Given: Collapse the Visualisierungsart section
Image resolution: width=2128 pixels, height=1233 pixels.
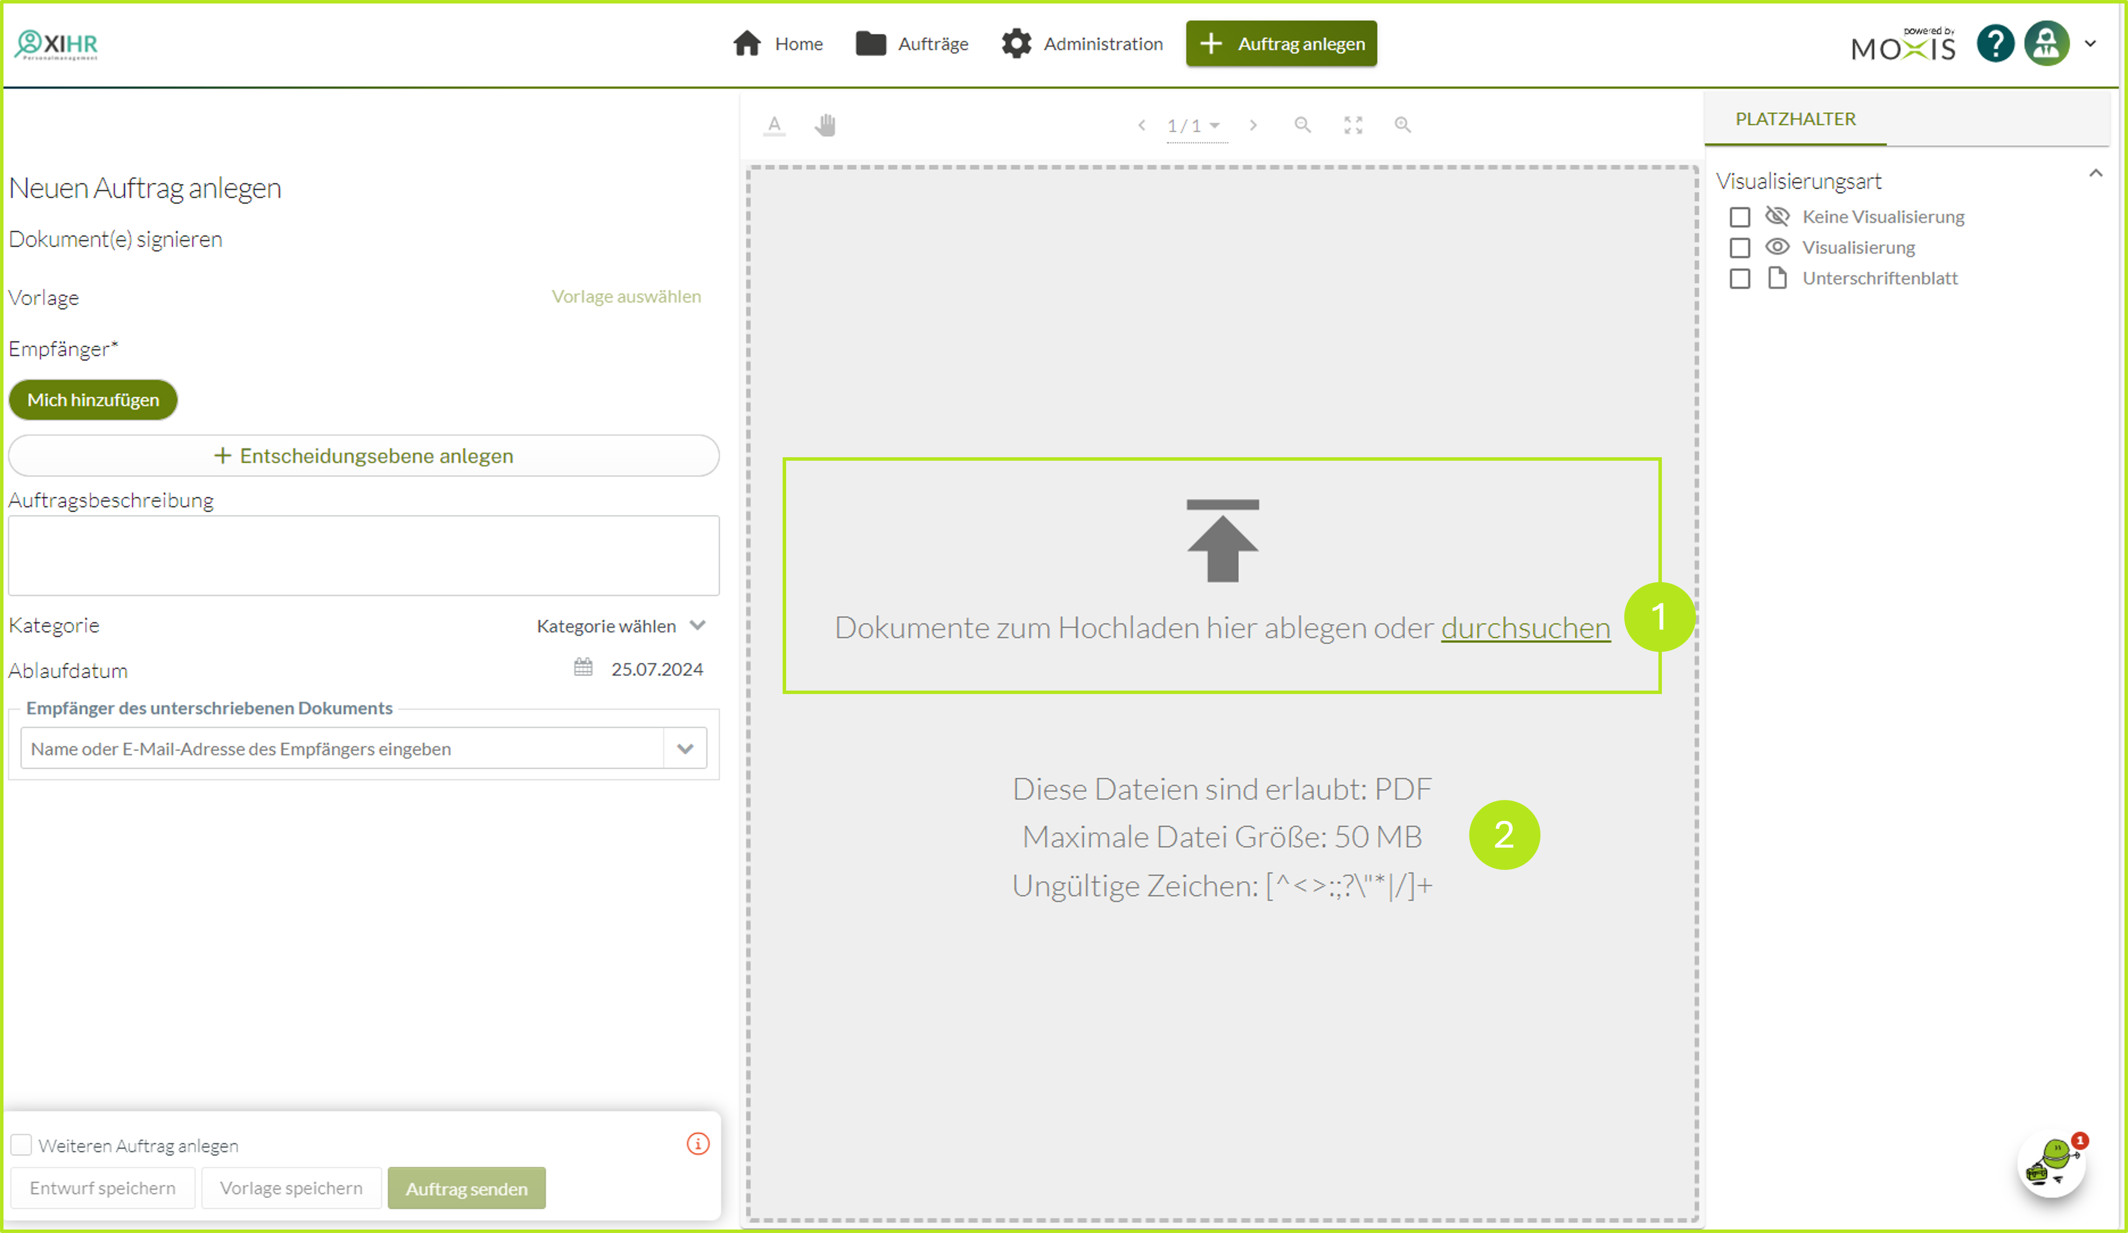Looking at the screenshot, I should (2095, 174).
